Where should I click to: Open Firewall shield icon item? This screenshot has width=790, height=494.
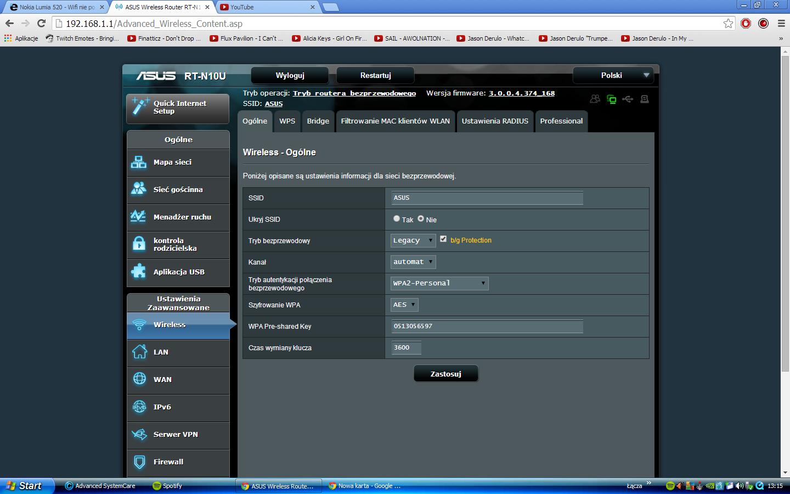pos(178,462)
